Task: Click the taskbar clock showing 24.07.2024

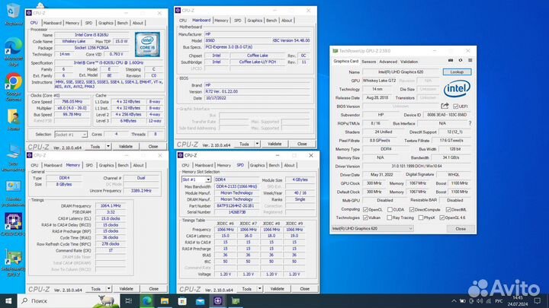Action: 518,300
